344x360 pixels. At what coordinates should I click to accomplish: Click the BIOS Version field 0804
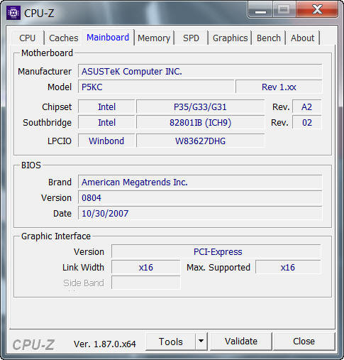click(x=200, y=197)
